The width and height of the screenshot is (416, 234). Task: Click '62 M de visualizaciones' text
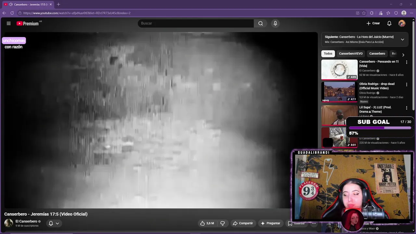click(374, 75)
